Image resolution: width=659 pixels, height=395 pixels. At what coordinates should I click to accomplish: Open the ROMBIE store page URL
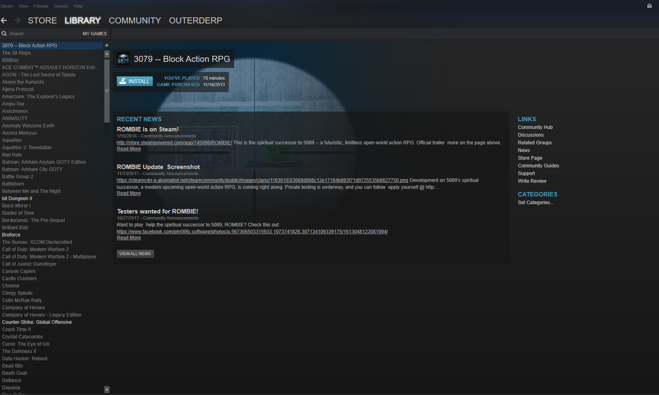pyautogui.click(x=174, y=143)
